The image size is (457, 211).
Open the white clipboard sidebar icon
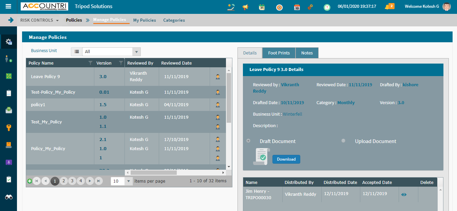(x=9, y=93)
